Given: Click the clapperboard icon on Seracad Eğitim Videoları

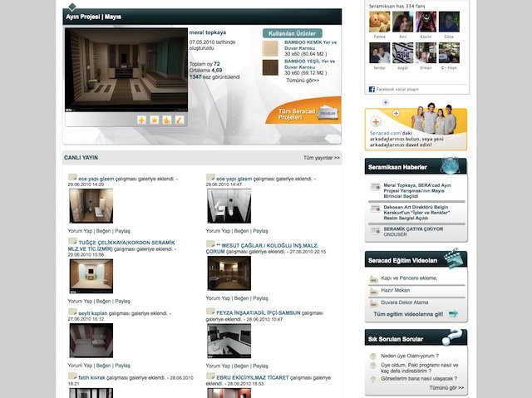Looking at the screenshot, I should coord(452,258).
